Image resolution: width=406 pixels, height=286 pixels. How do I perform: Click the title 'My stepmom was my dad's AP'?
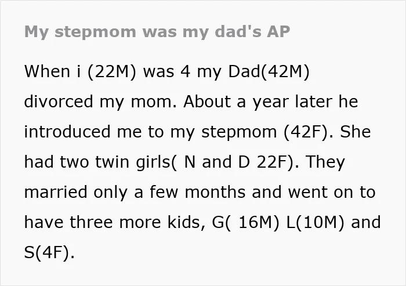(x=157, y=32)
